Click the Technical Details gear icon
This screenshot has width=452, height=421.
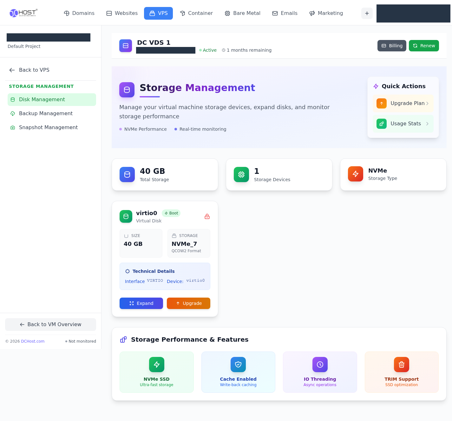pos(128,271)
